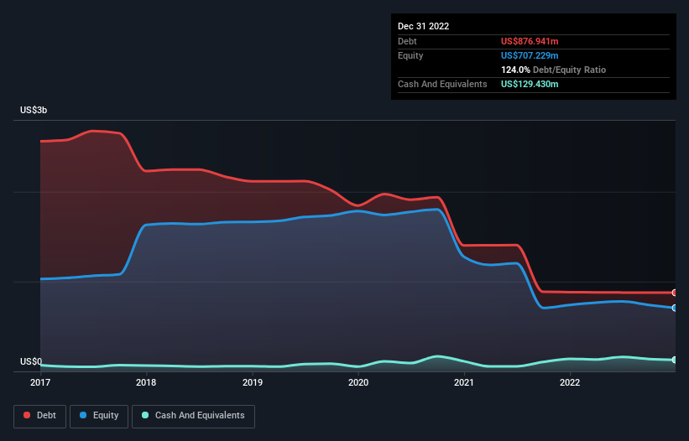This screenshot has height=441, width=689.
Task: Click the Equity row label in tooltip
Action: click(410, 55)
